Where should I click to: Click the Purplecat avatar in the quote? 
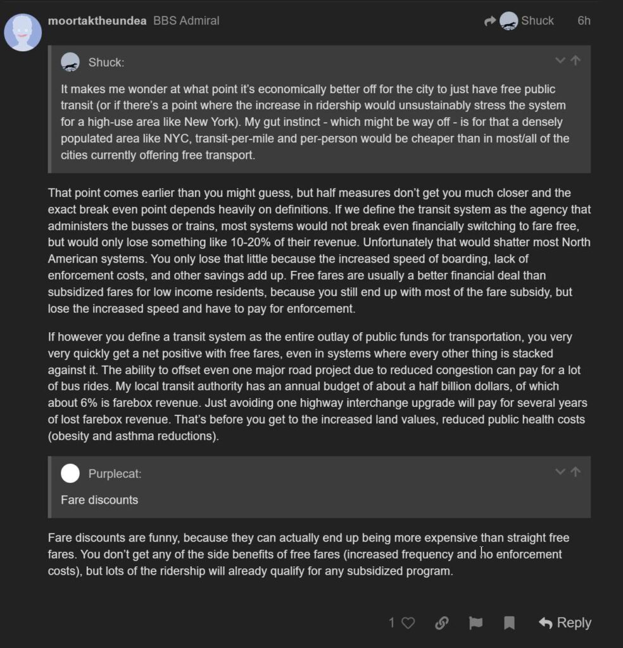pyautogui.click(x=70, y=473)
